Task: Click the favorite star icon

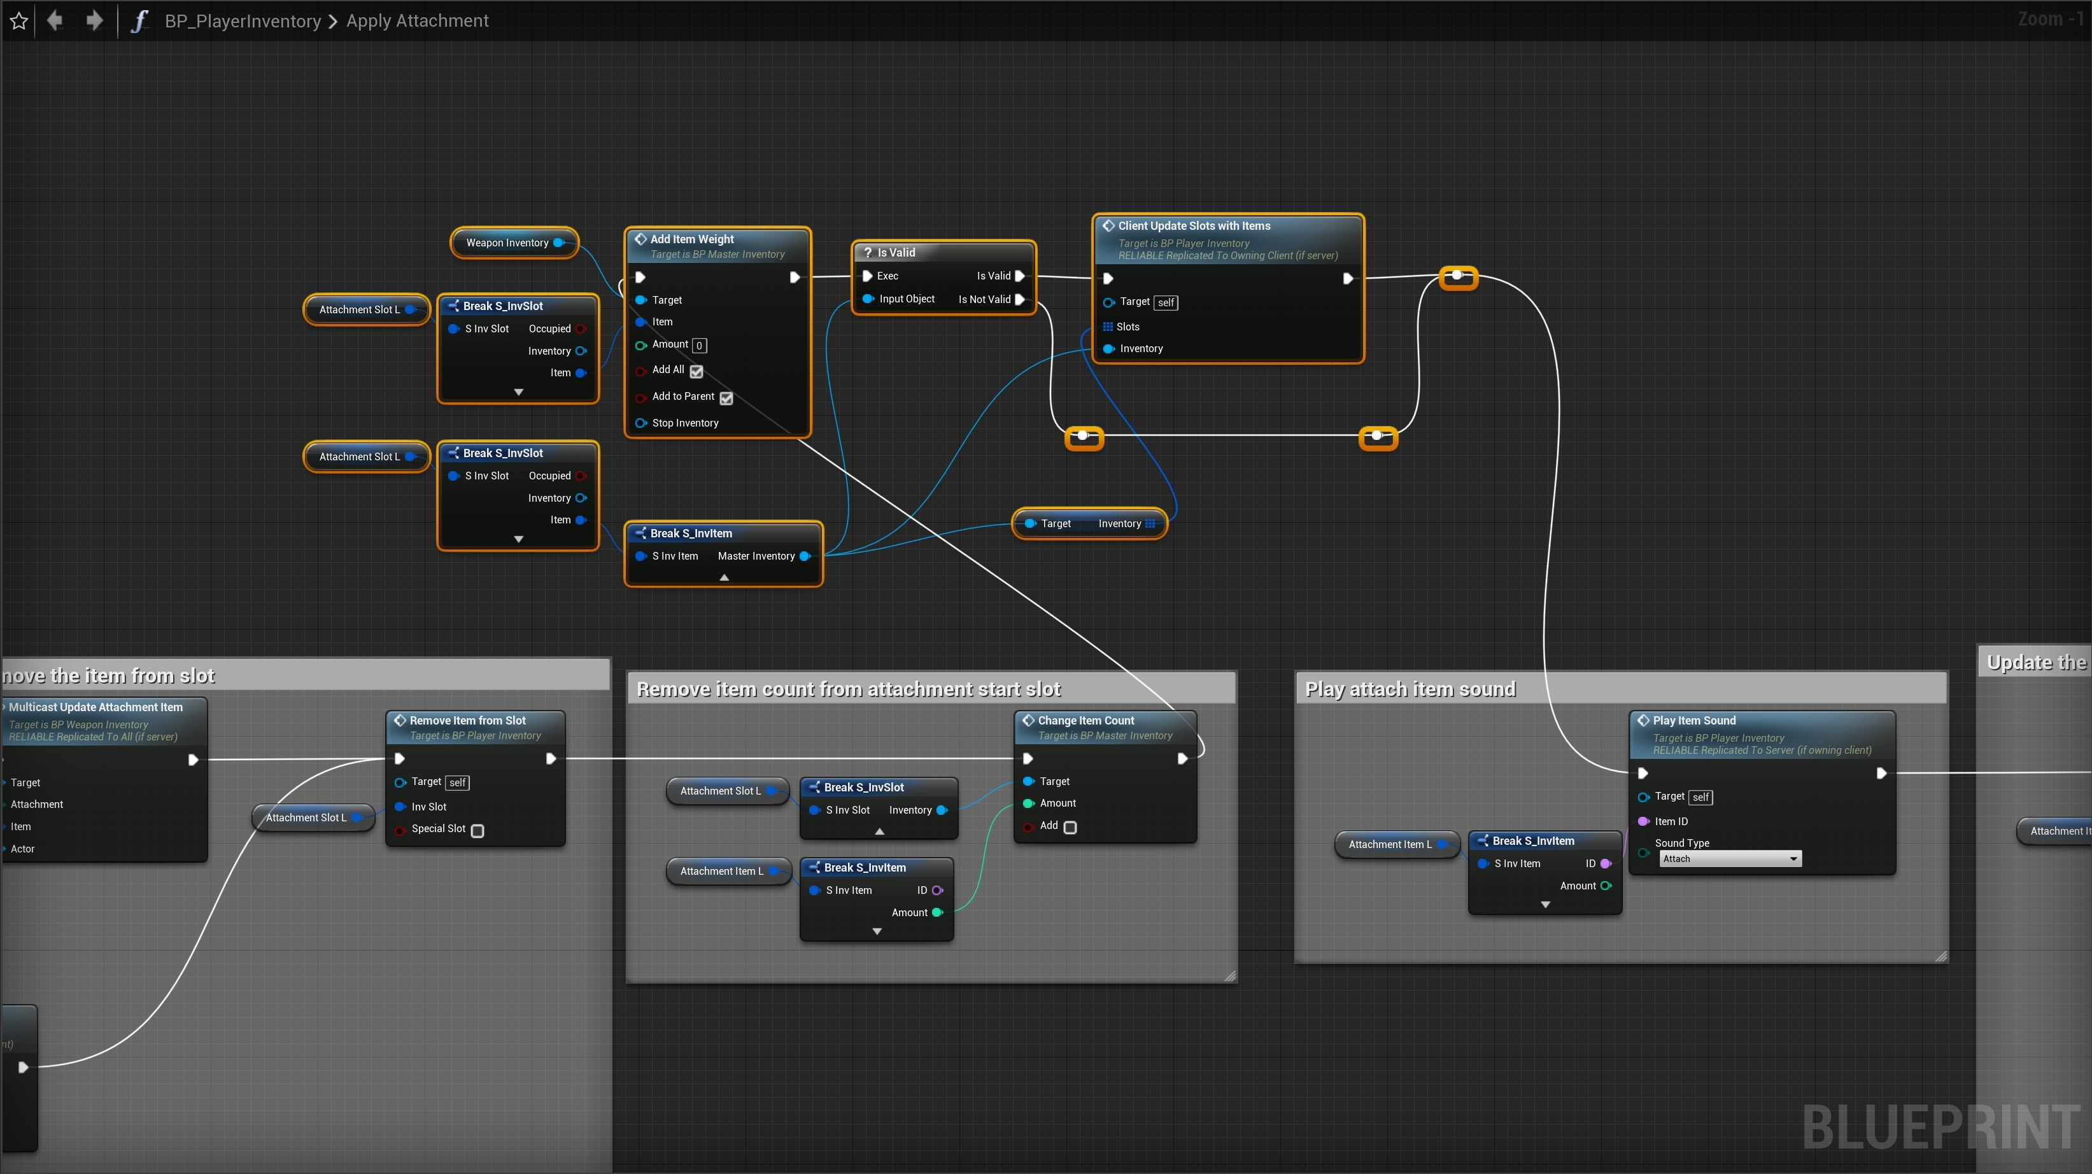Action: (20, 21)
